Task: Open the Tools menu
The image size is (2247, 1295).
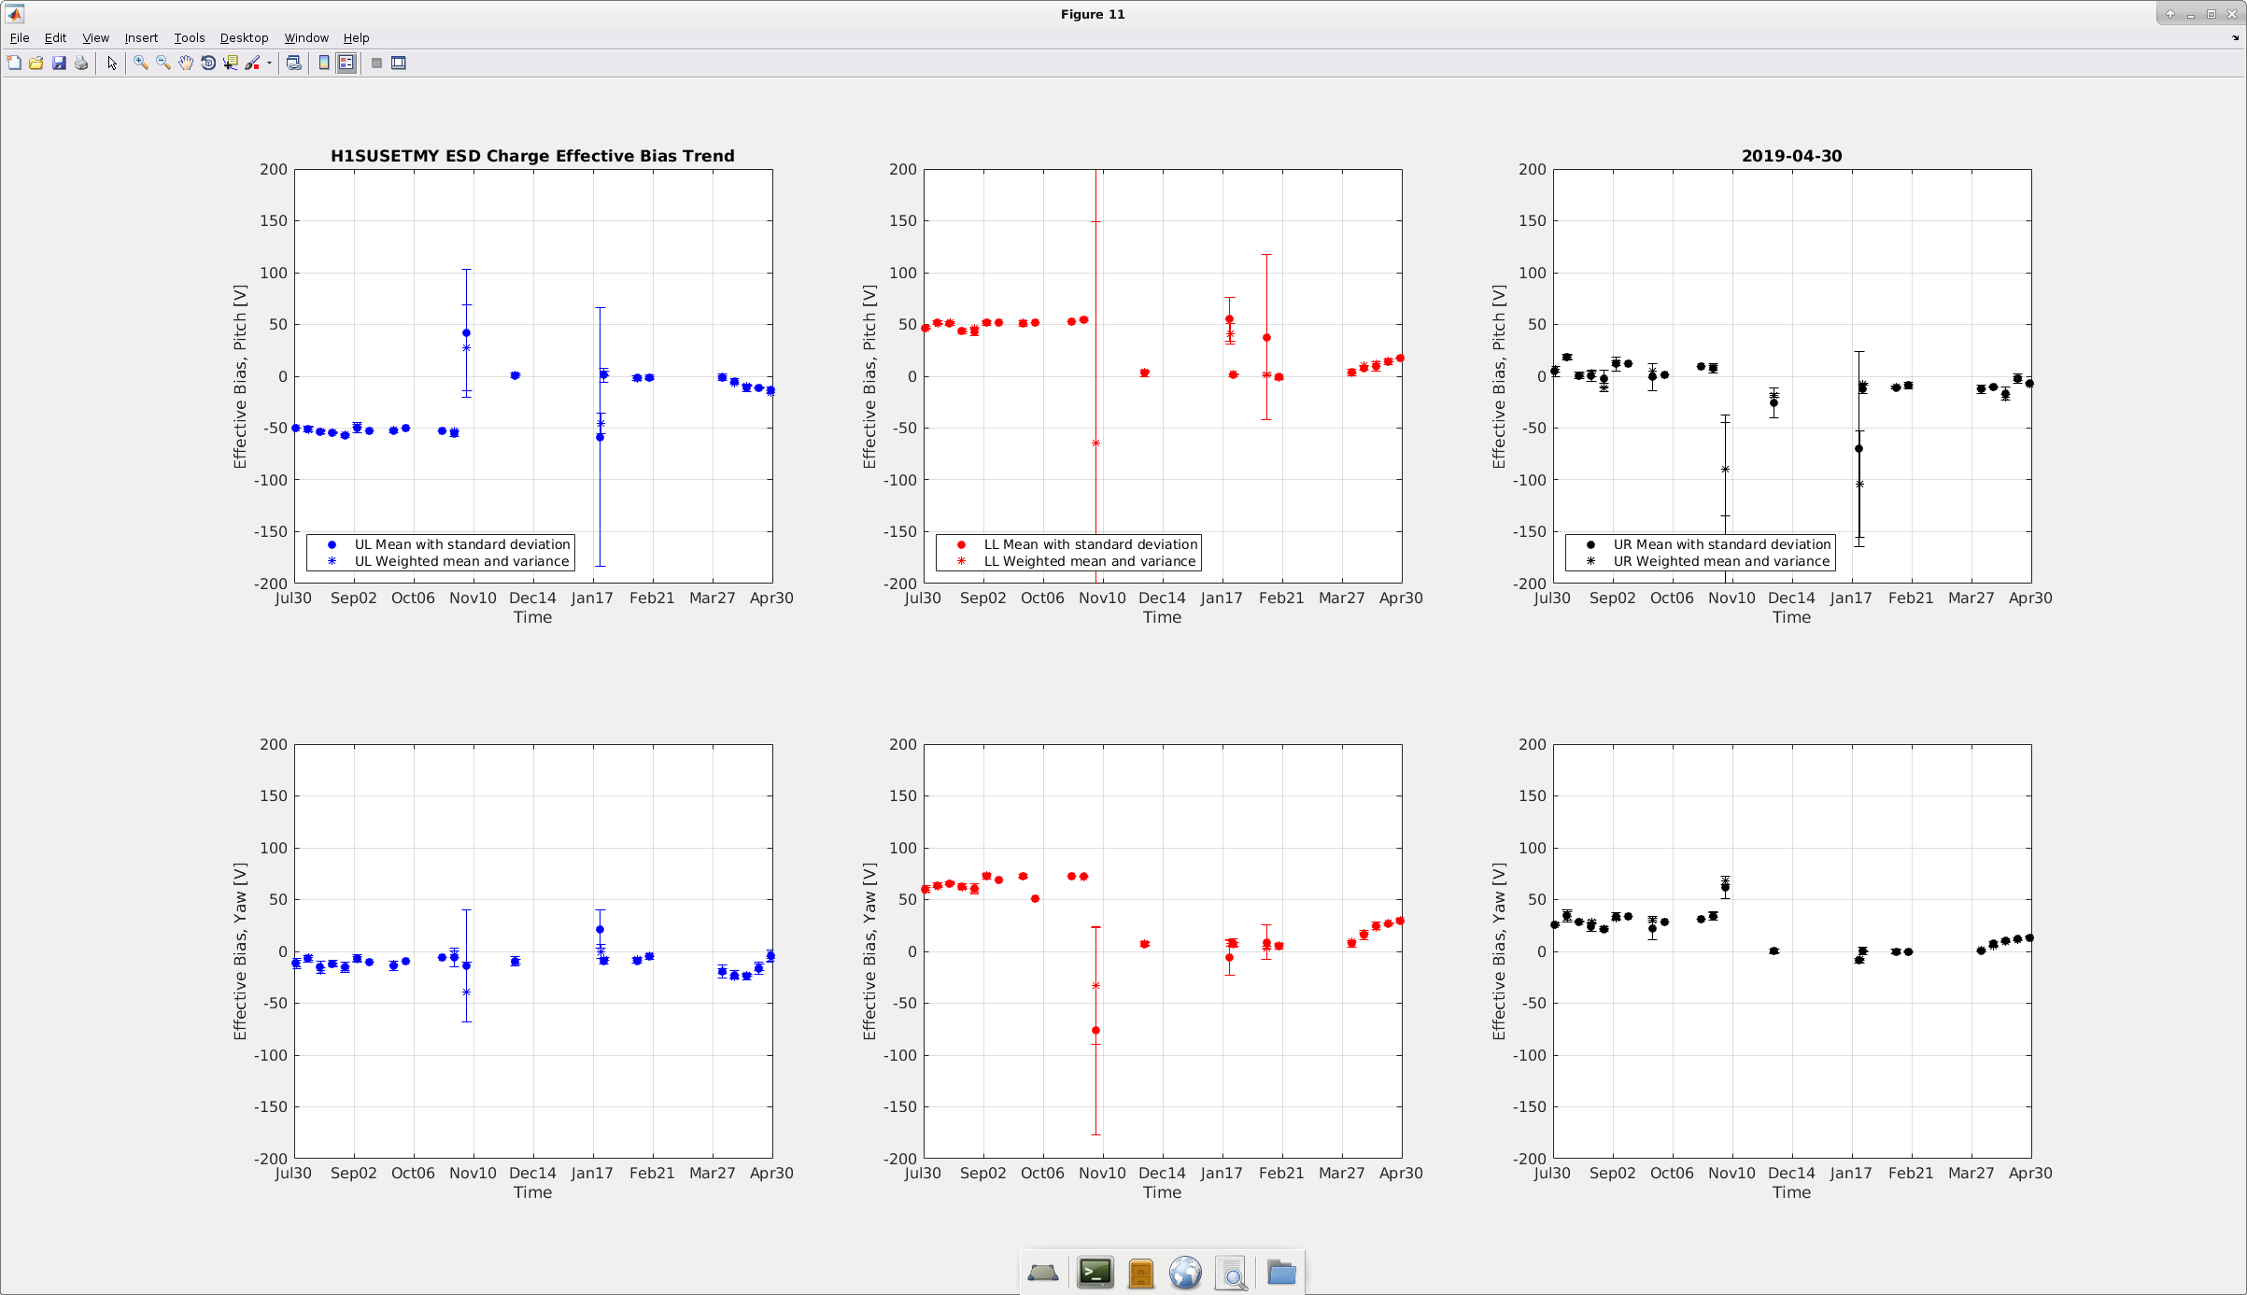Action: pyautogui.click(x=190, y=38)
